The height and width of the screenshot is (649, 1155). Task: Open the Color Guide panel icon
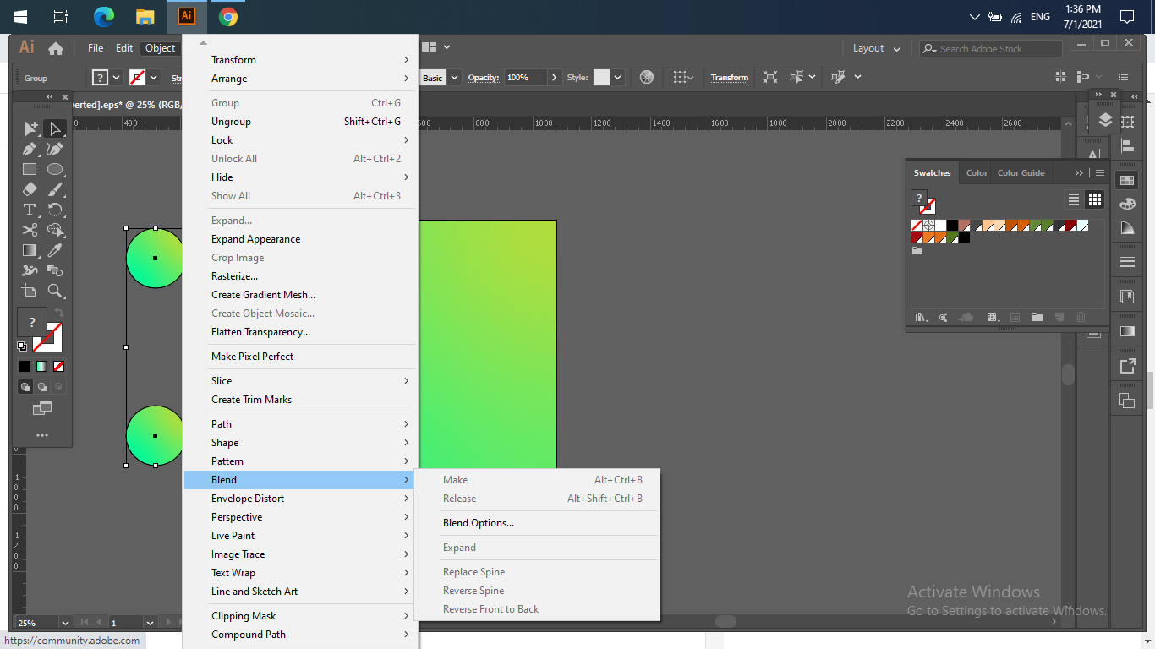(1127, 227)
